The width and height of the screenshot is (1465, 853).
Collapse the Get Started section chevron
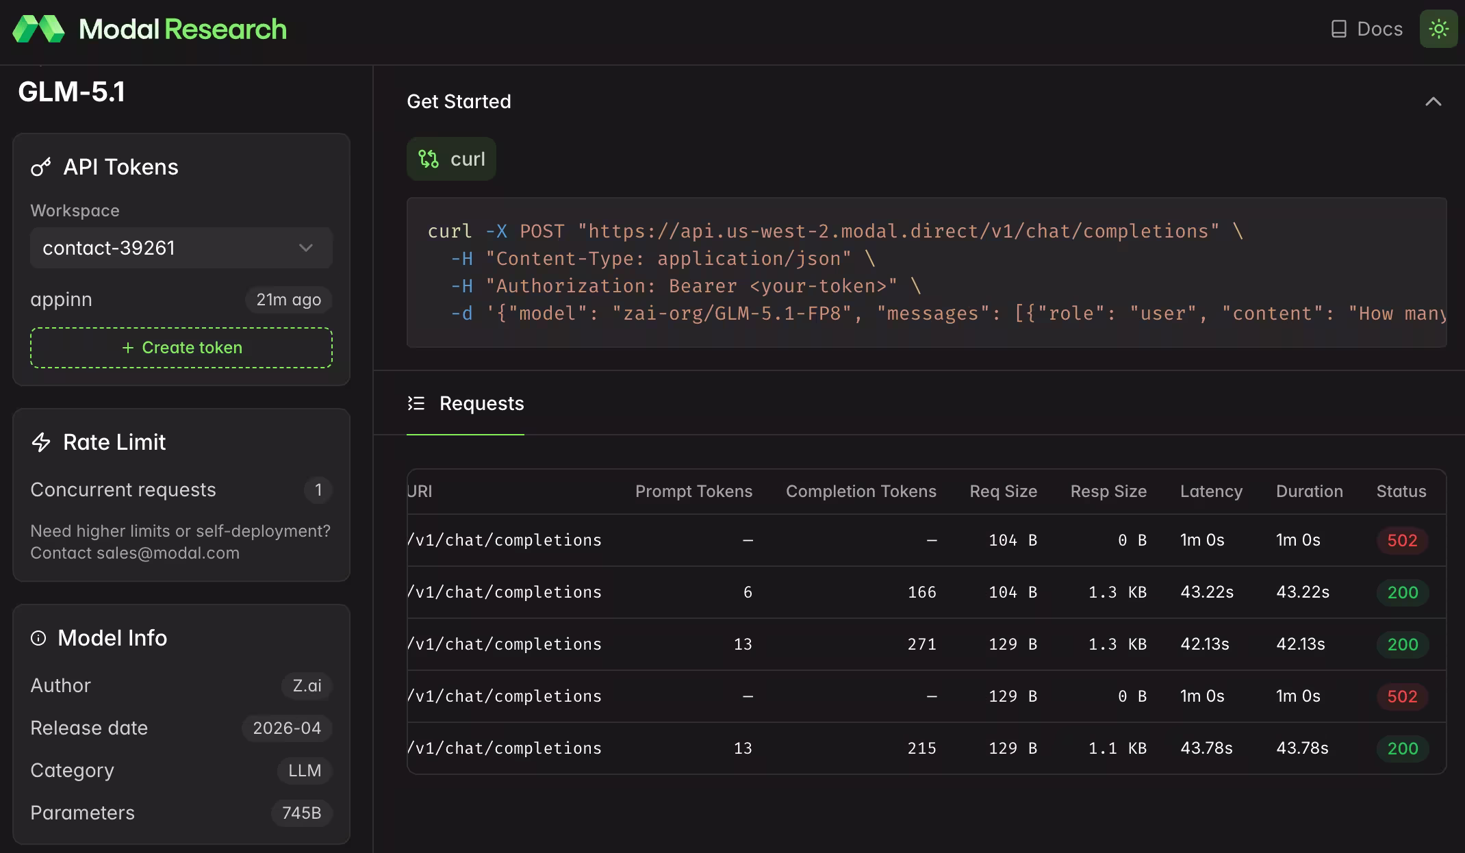[1433, 101]
